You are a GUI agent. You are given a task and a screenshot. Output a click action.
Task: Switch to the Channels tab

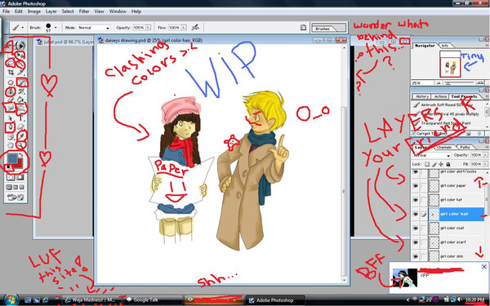coord(444,147)
